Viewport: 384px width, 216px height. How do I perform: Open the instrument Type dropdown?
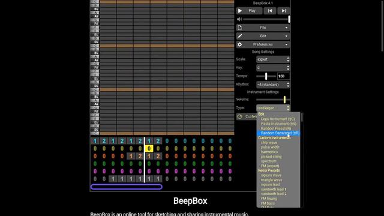click(x=273, y=108)
